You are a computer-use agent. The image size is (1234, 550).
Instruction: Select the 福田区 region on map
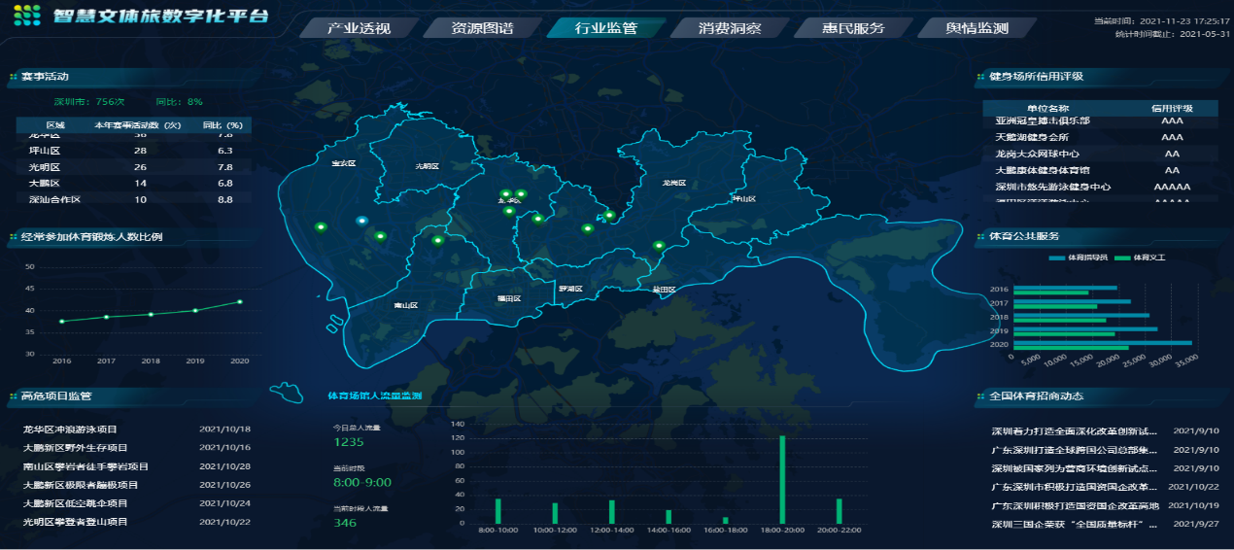pyautogui.click(x=509, y=299)
